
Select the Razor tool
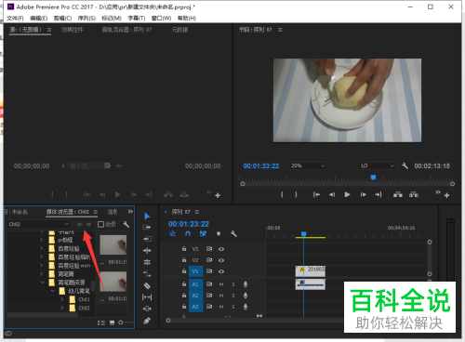point(147,285)
